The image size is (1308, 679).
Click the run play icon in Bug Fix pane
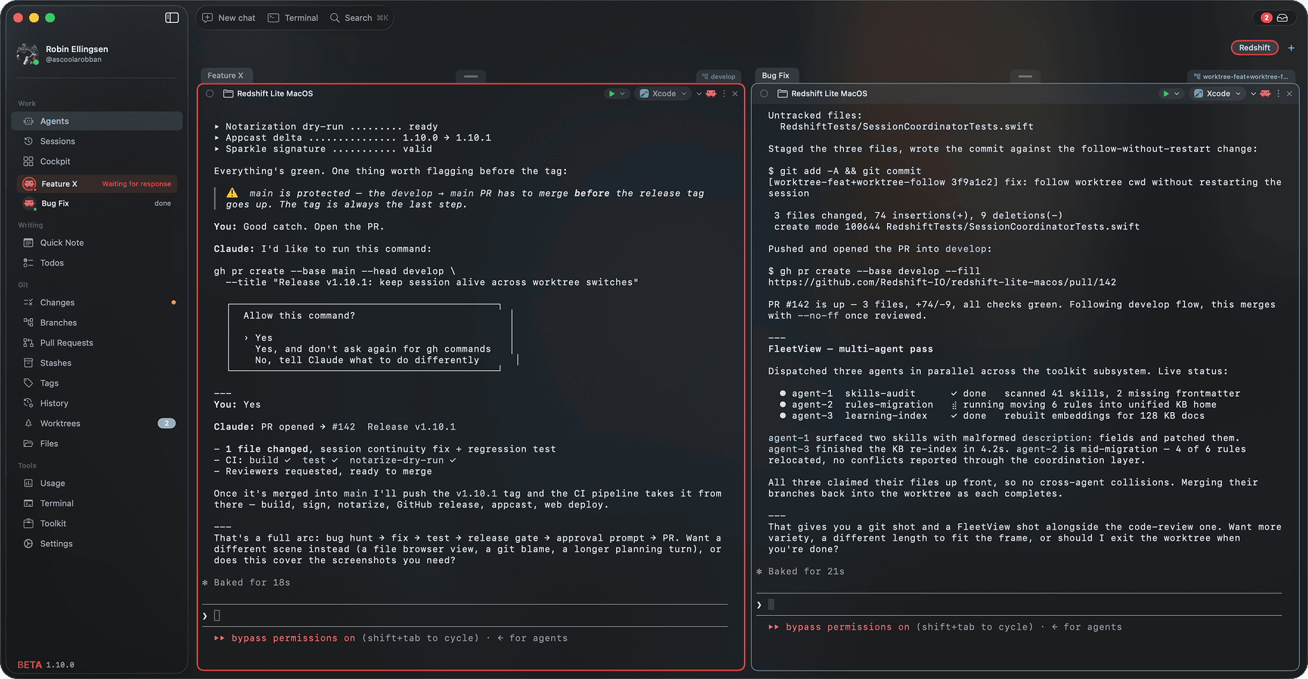1166,94
